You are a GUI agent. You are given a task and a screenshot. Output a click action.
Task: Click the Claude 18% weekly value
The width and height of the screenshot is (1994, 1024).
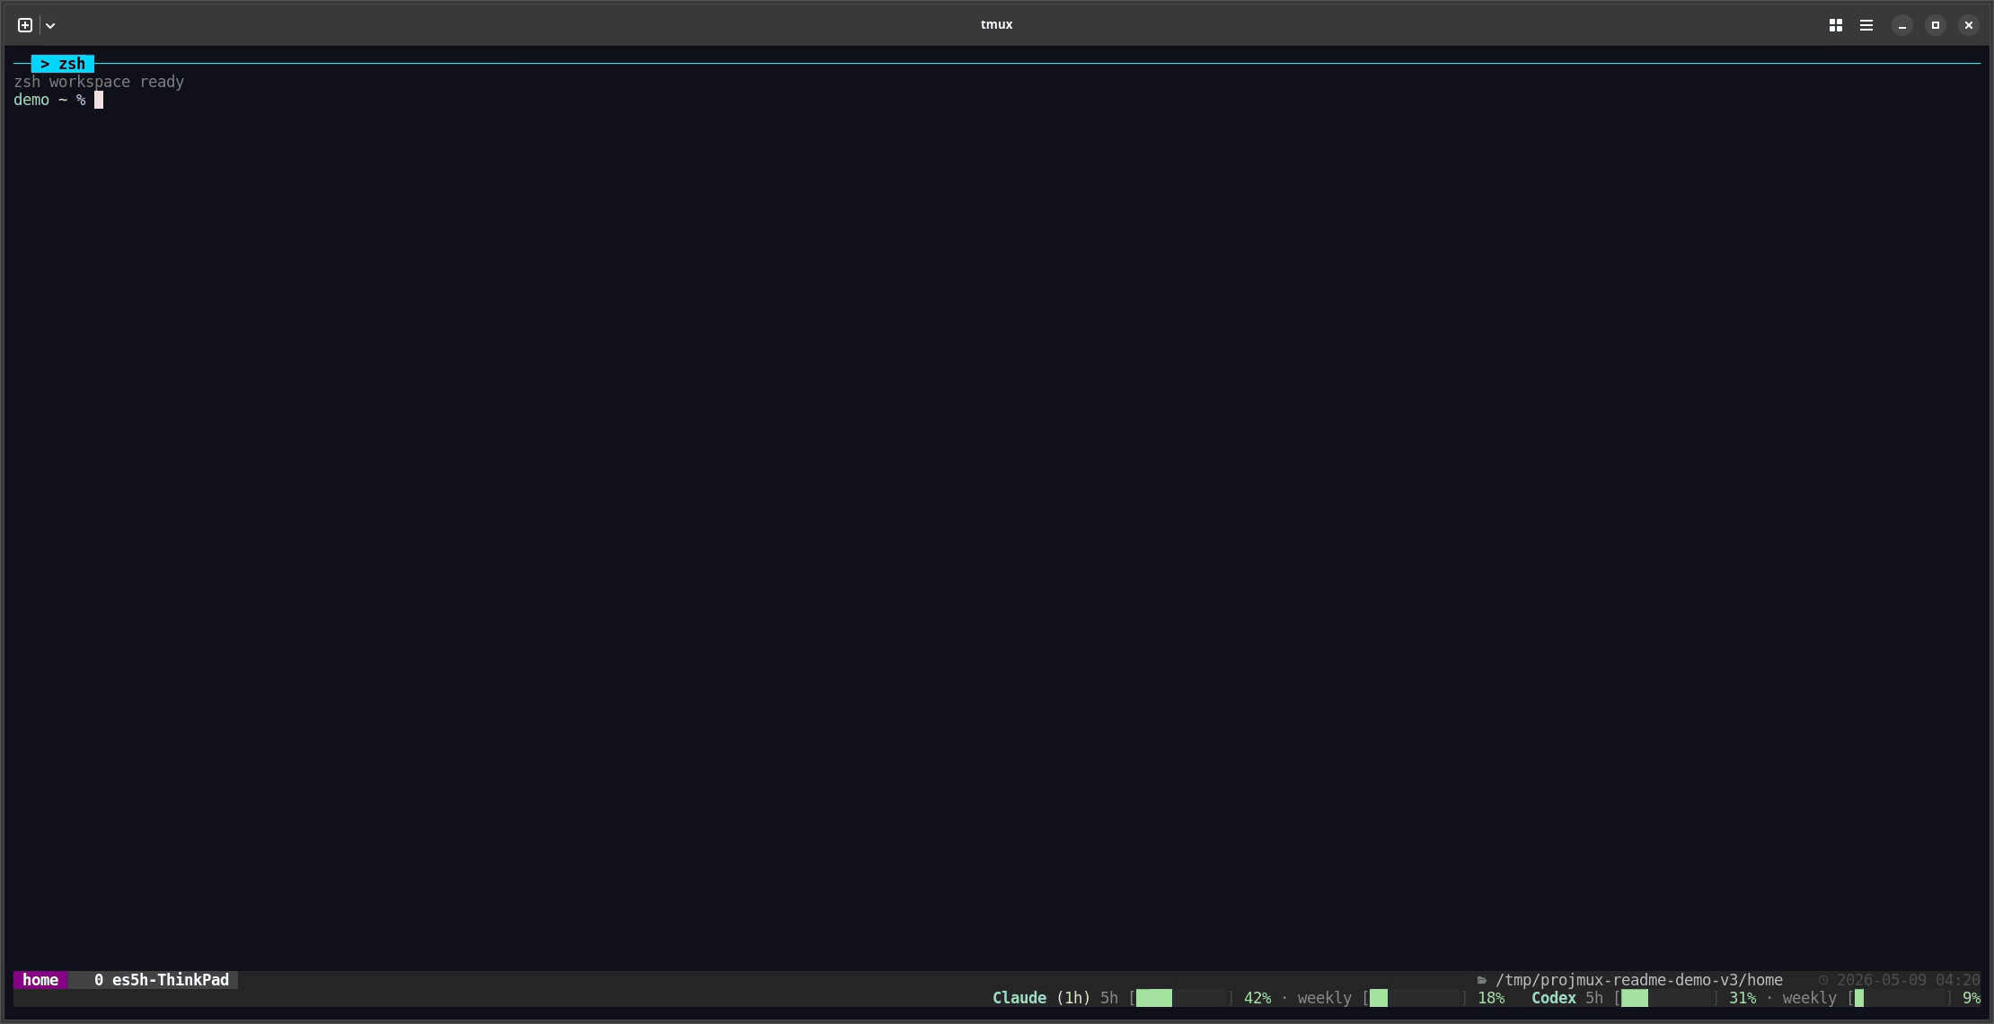click(x=1491, y=998)
